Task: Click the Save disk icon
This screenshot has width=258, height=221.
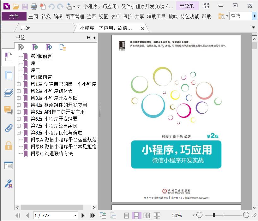Action: (25, 6)
